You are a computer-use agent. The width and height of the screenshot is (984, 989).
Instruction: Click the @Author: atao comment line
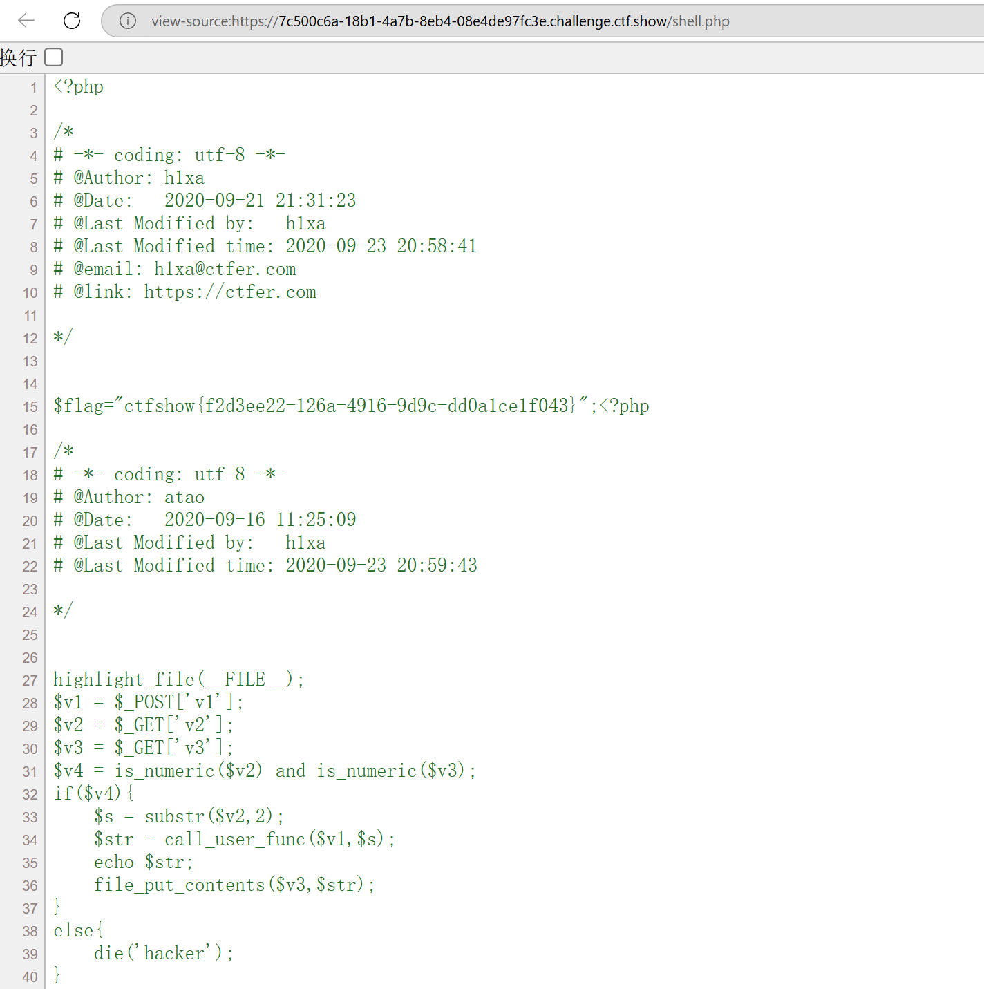tap(129, 498)
